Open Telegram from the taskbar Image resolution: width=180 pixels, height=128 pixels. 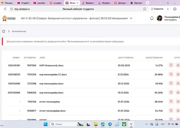pos(110,124)
